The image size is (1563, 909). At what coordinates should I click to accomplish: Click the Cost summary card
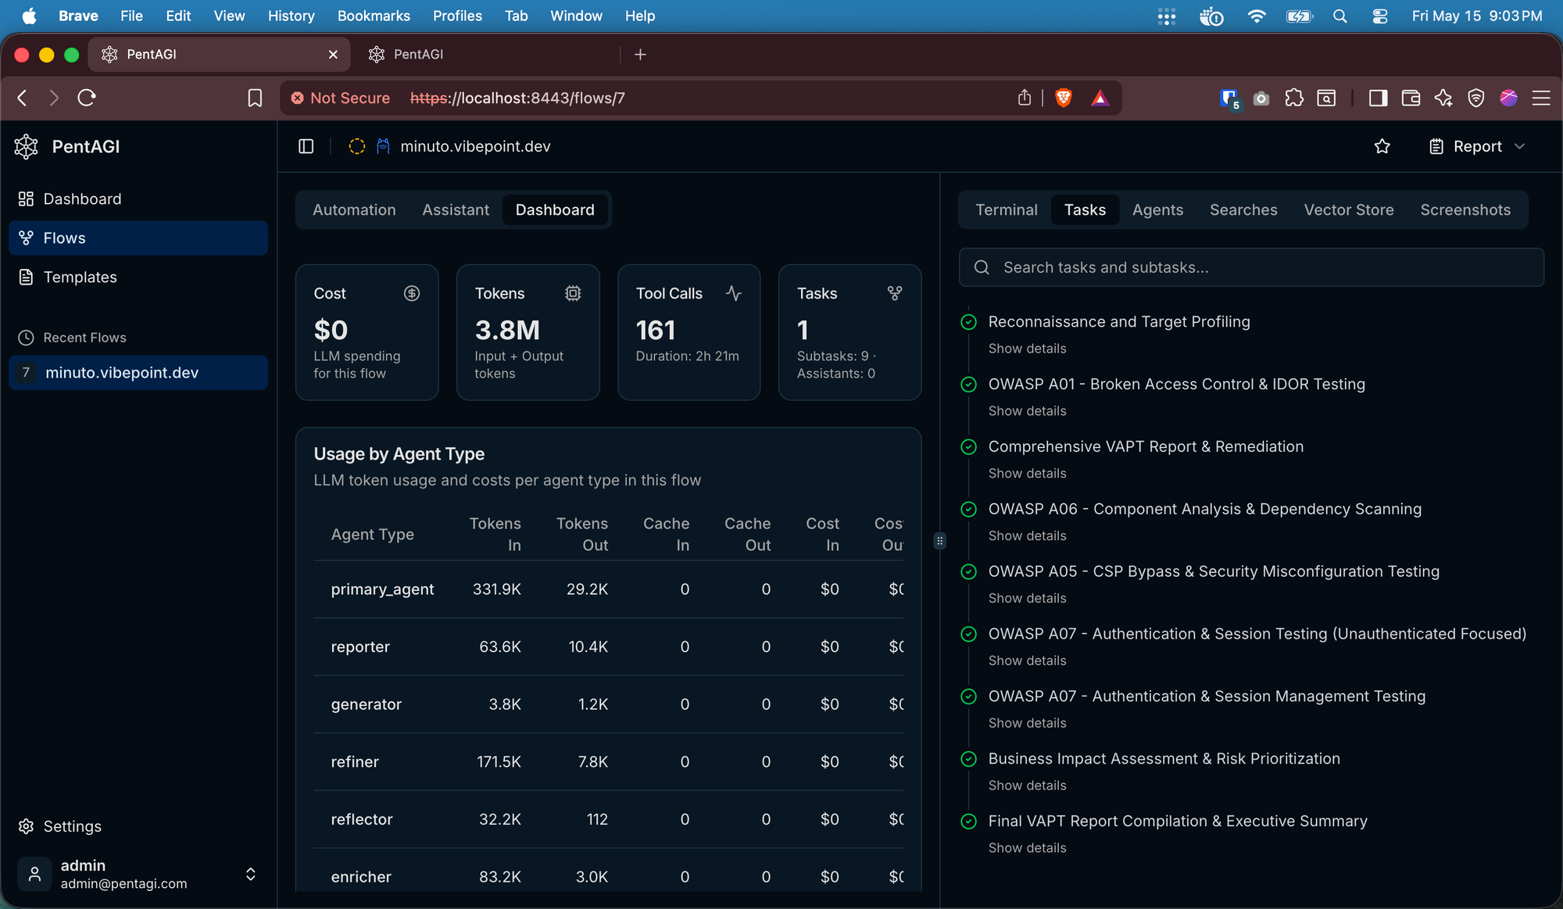[x=367, y=332]
